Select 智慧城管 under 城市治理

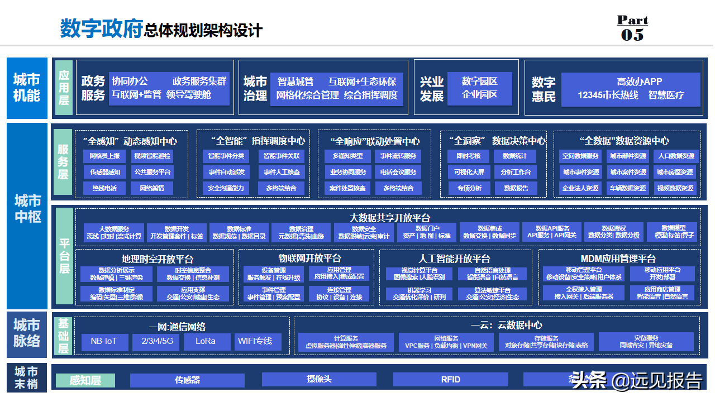(295, 82)
